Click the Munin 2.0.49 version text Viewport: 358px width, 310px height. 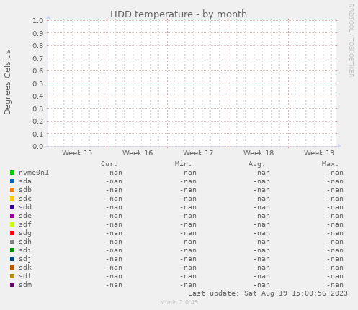tap(179, 302)
